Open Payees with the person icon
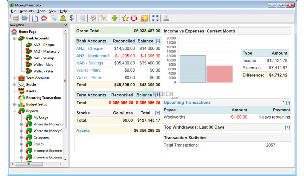 [x=63, y=18]
